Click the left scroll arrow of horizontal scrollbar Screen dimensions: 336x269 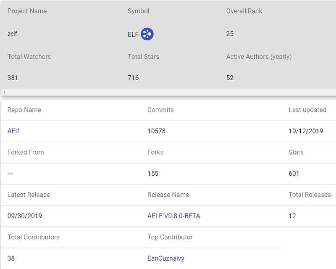pyautogui.click(x=4, y=92)
